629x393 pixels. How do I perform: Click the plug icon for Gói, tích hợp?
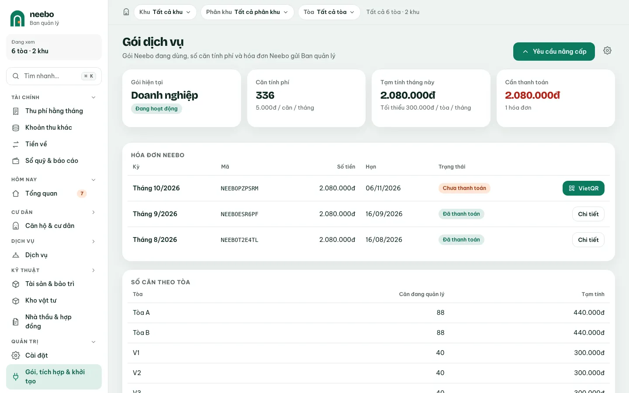[x=16, y=377]
